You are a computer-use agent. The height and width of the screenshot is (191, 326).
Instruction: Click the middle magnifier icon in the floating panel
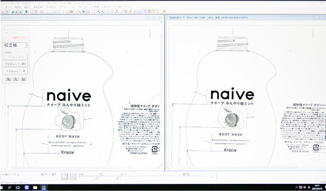pyautogui.click(x=16, y=79)
